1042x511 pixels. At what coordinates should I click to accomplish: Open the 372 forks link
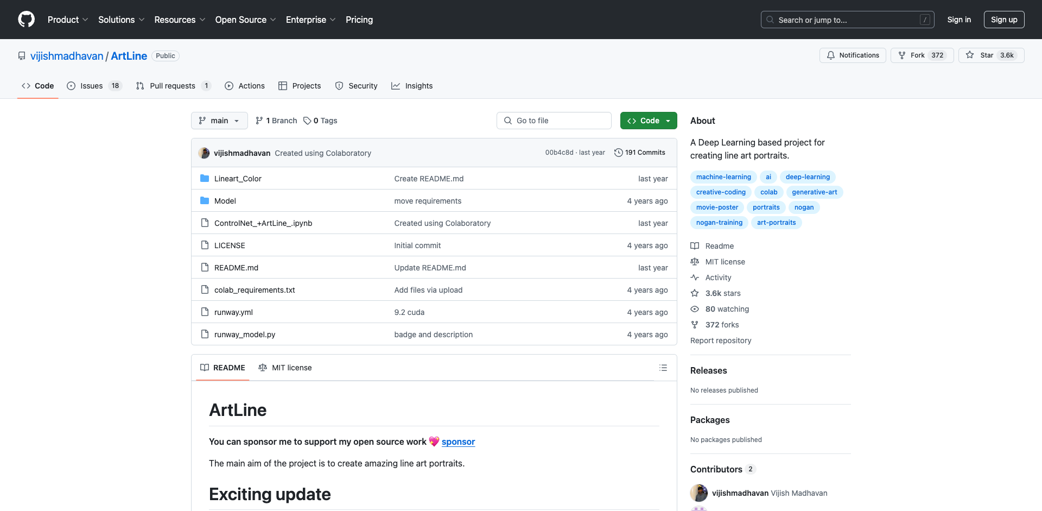tap(715, 325)
